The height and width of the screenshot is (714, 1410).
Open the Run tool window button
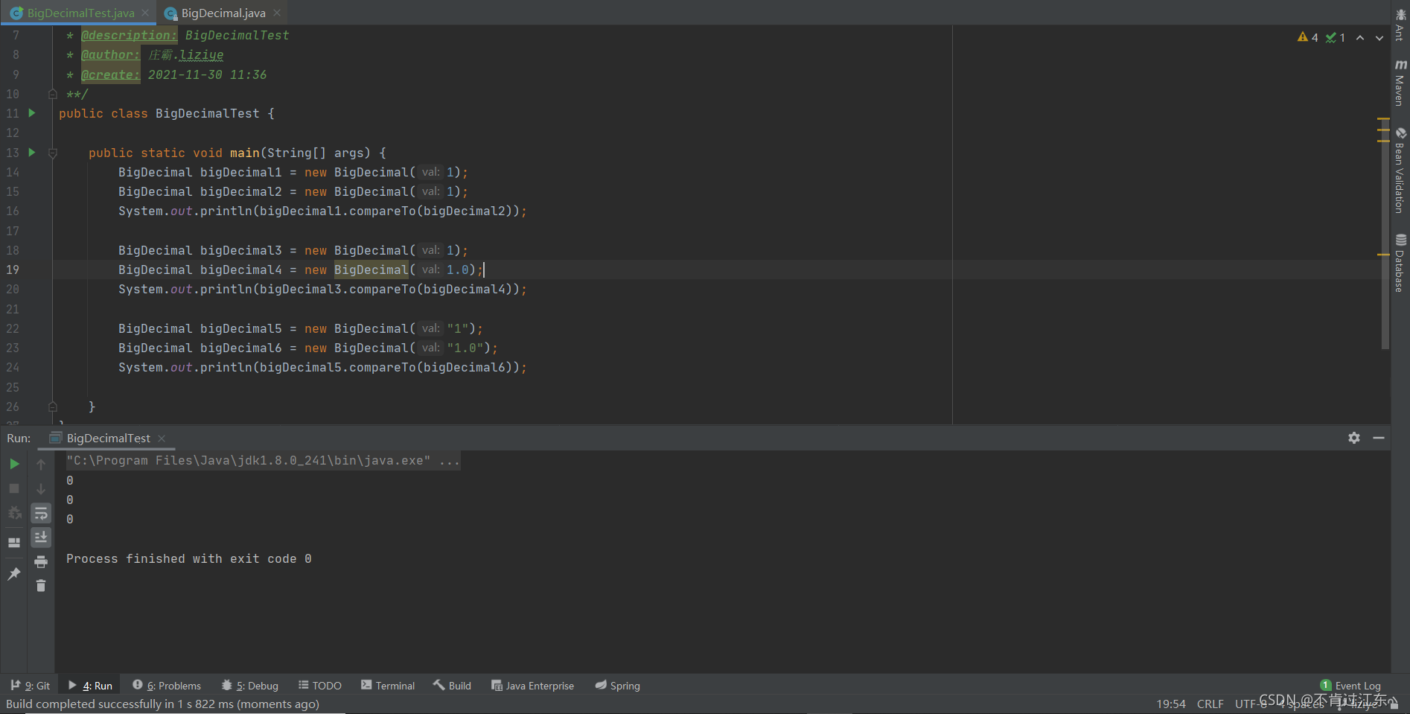click(x=90, y=686)
